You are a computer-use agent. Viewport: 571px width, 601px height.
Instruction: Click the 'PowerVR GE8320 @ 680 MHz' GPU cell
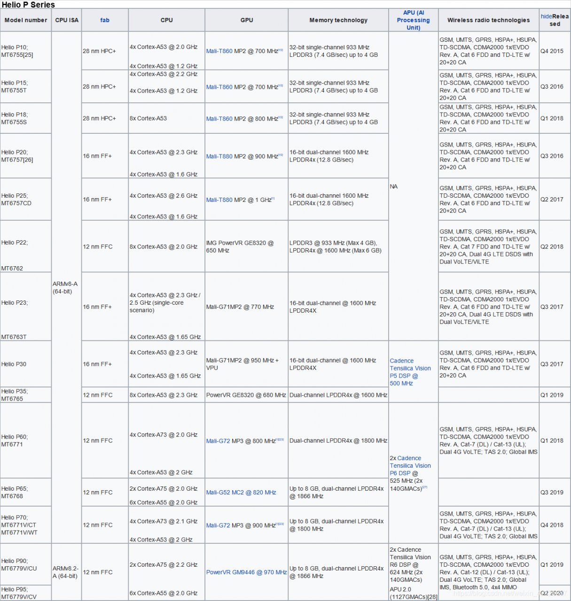point(246,395)
